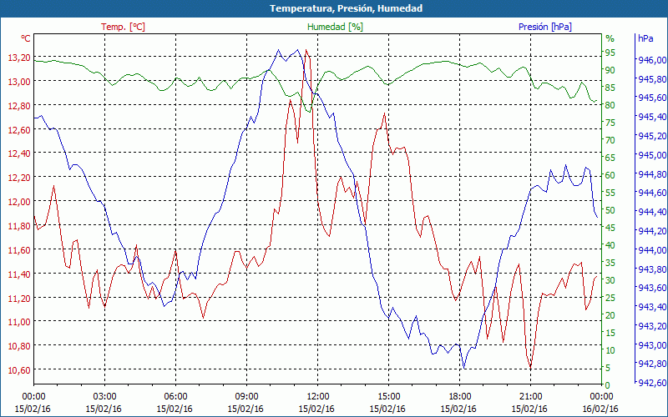Click the '16/02/16' date label

coord(600,409)
